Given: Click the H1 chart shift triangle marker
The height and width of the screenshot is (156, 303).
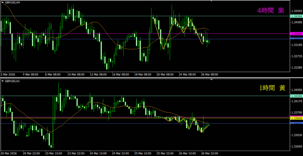Looking at the screenshot, I should (x=211, y=80).
